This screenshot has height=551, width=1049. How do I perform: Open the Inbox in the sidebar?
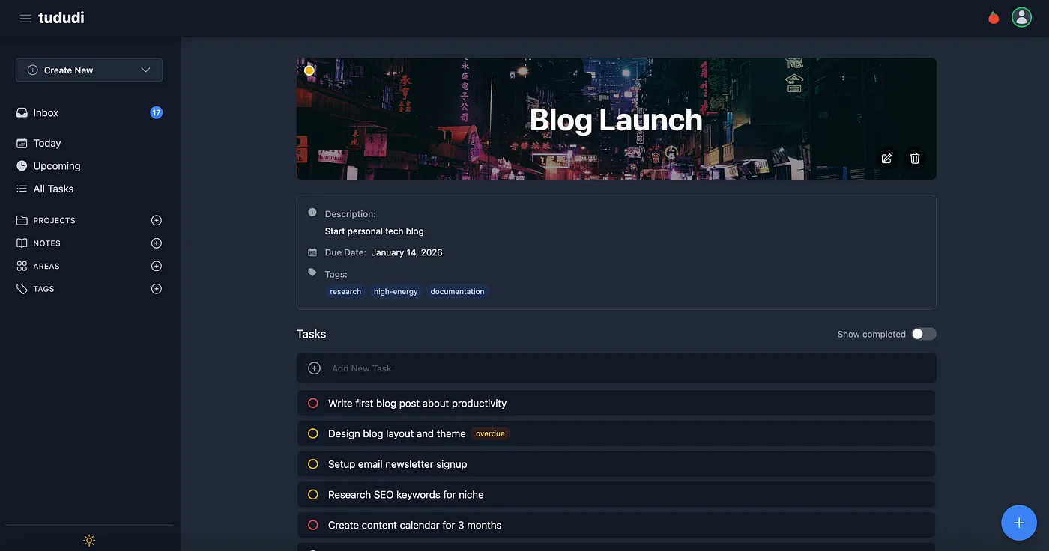(46, 113)
